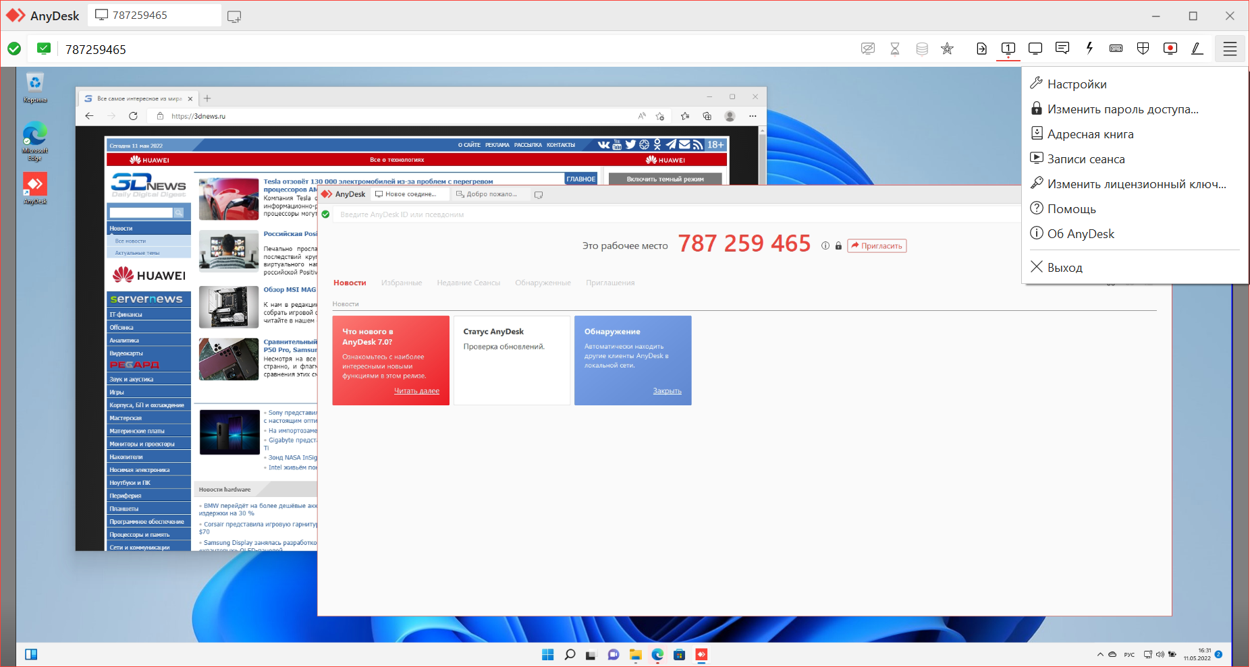Open display settings monitor icon
Image resolution: width=1250 pixels, height=667 pixels.
1035,49
